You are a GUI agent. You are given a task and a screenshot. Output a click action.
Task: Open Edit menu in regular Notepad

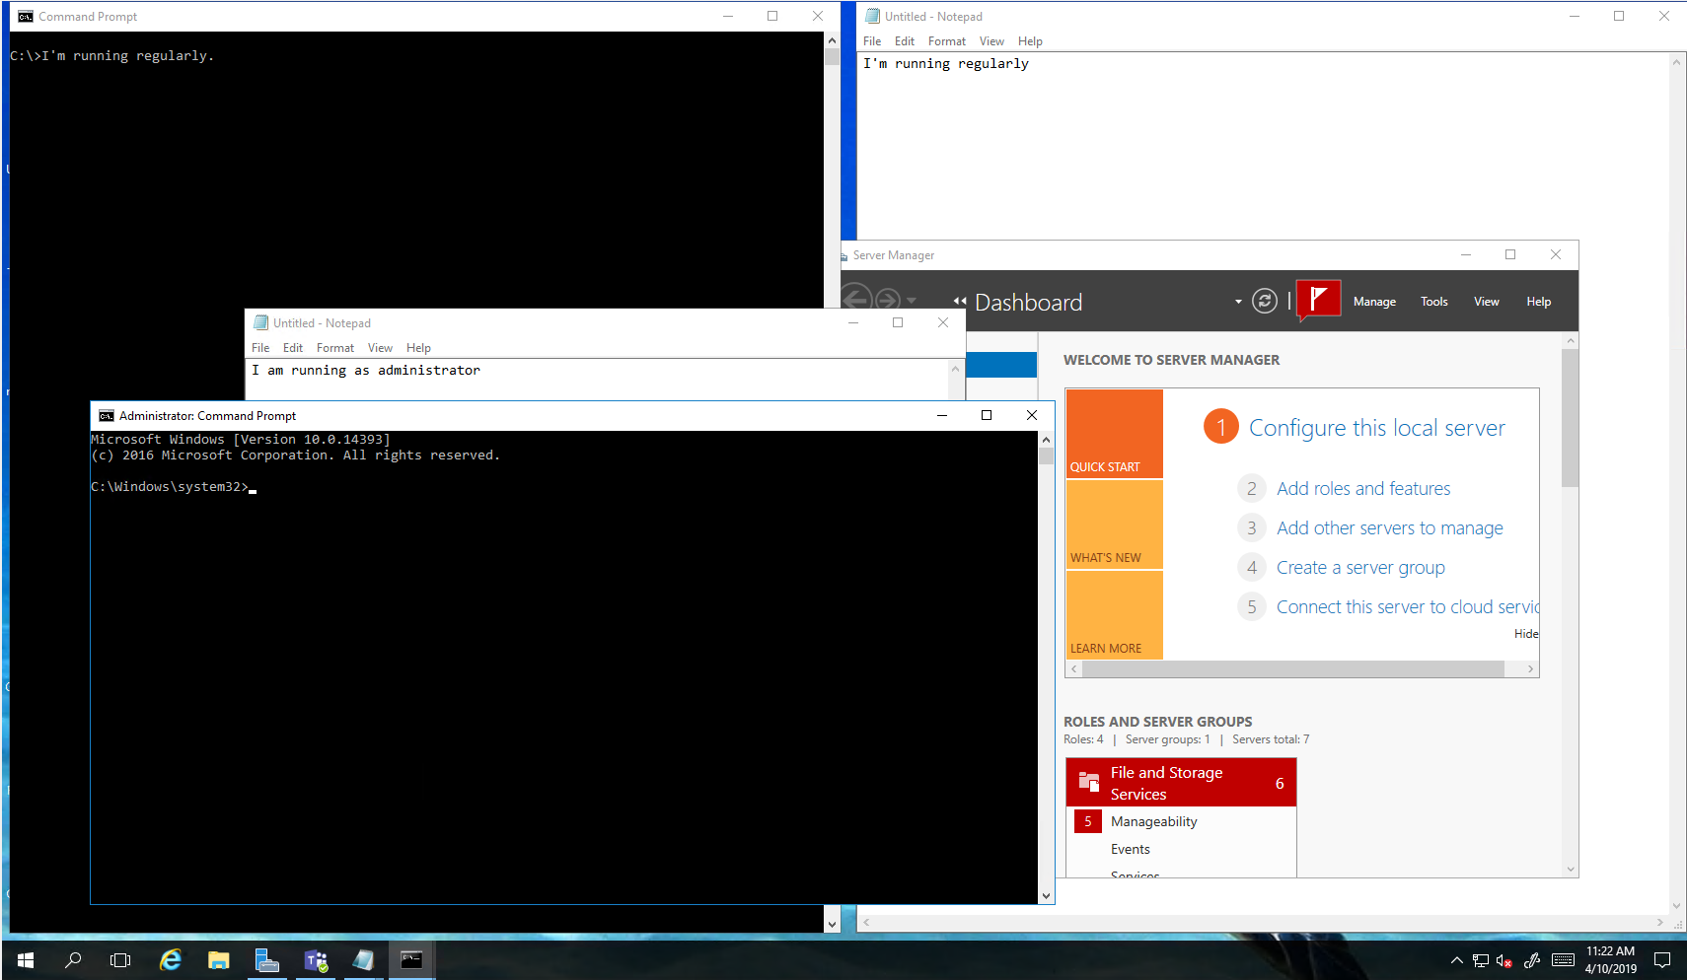905,41
